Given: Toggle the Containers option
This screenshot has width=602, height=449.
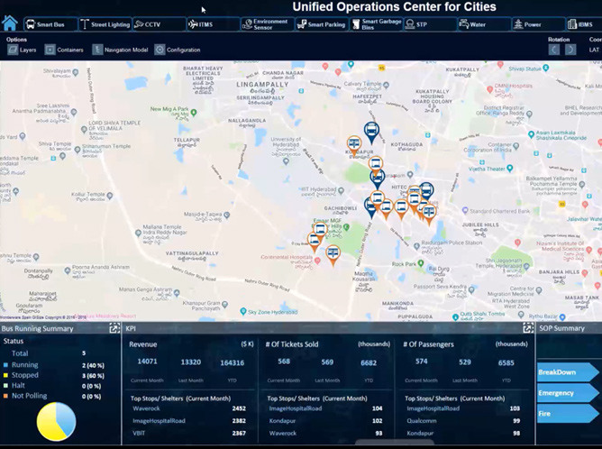Looking at the screenshot, I should pos(64,50).
